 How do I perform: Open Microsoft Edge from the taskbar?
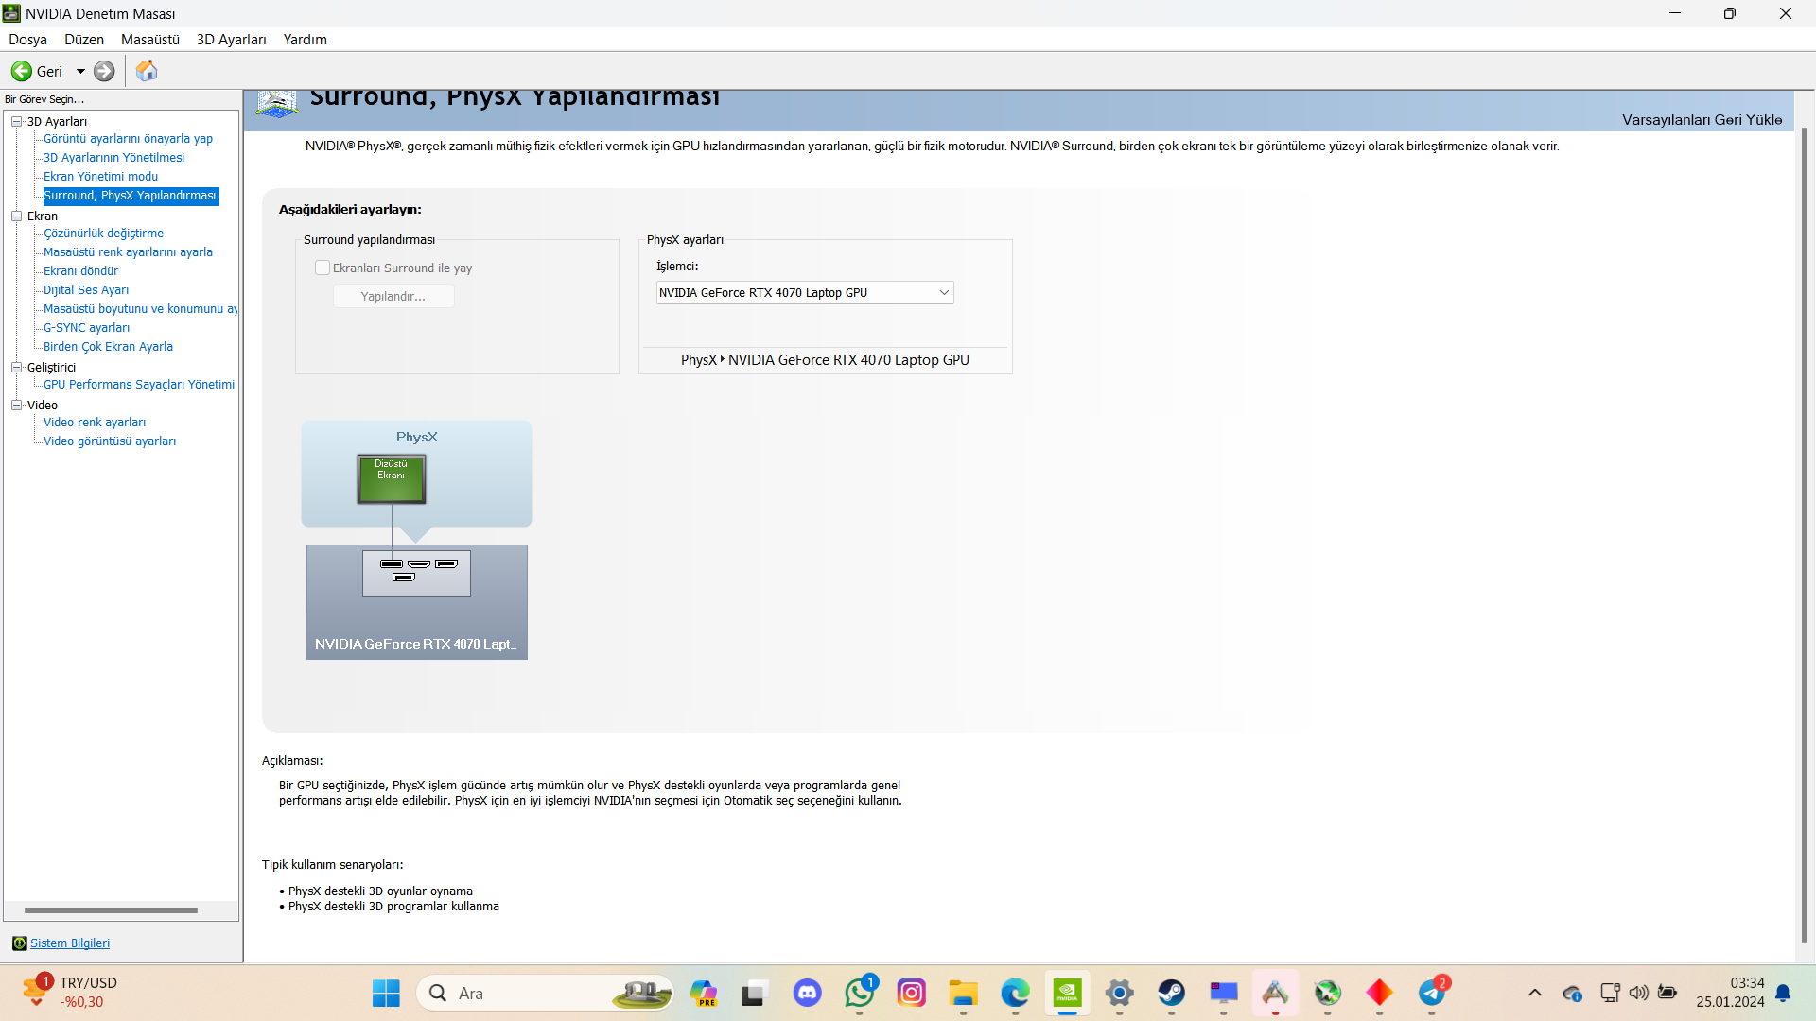pos(1016,994)
